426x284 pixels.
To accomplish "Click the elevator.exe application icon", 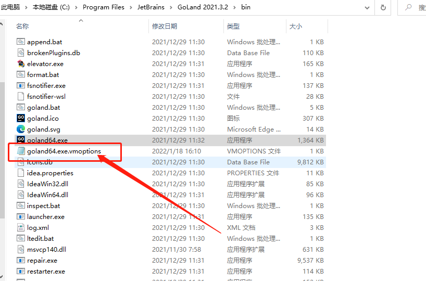I will pos(21,63).
